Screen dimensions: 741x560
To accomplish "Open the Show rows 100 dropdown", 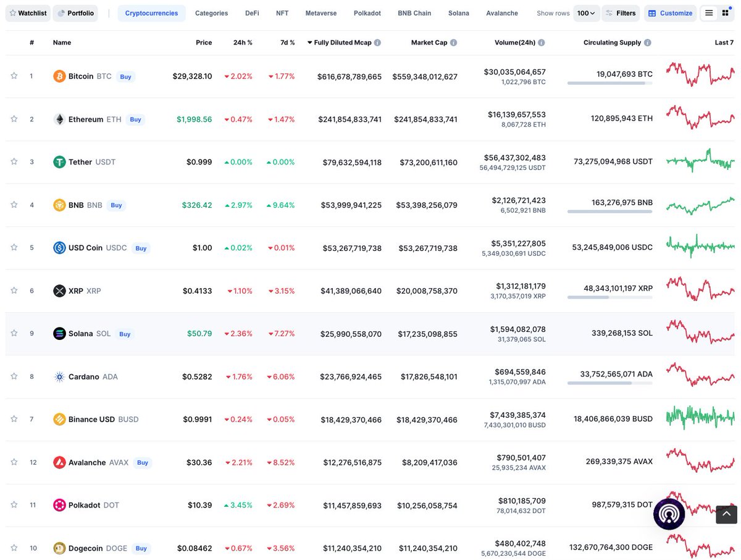I will point(586,13).
